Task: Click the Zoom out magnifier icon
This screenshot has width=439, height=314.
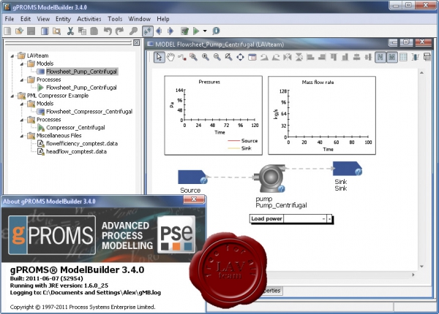Action: coord(217,57)
